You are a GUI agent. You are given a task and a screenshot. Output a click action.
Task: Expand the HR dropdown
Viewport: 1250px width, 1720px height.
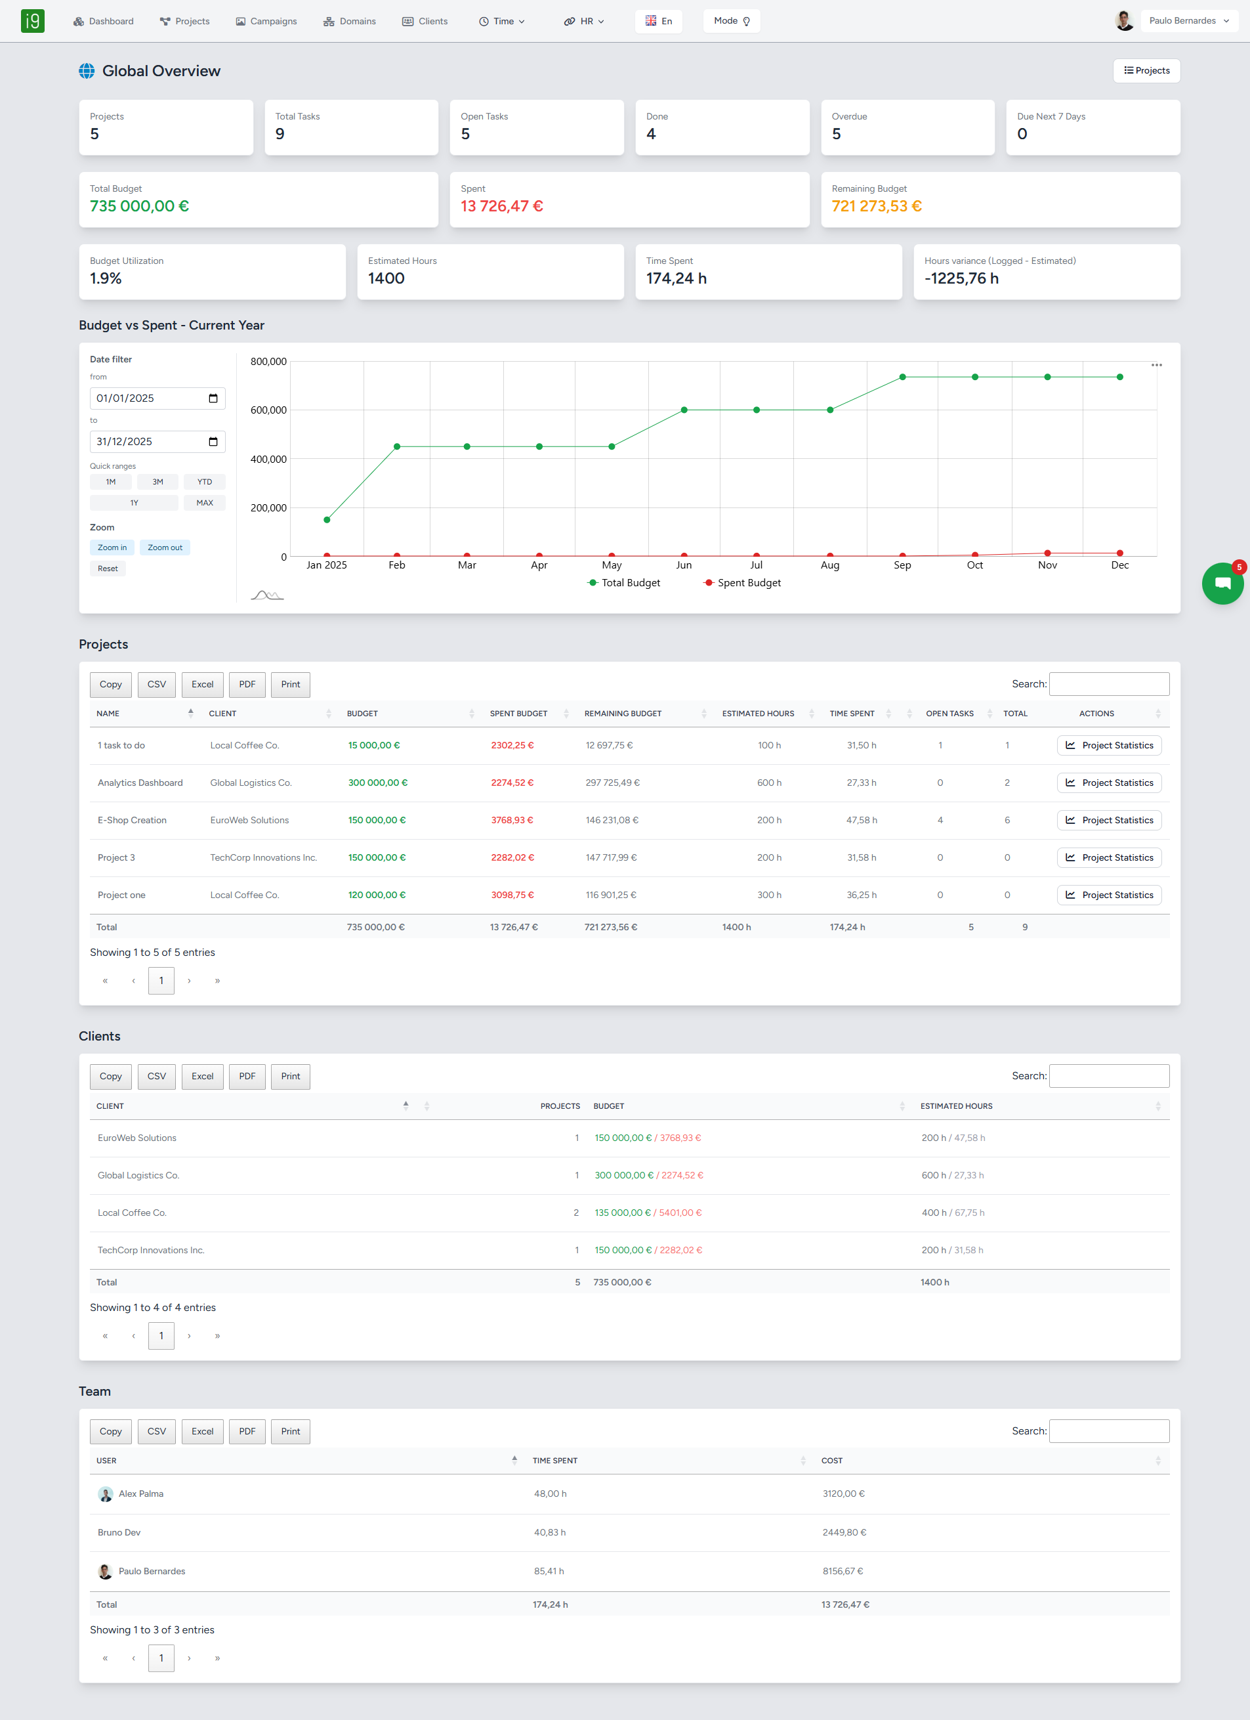click(x=585, y=20)
